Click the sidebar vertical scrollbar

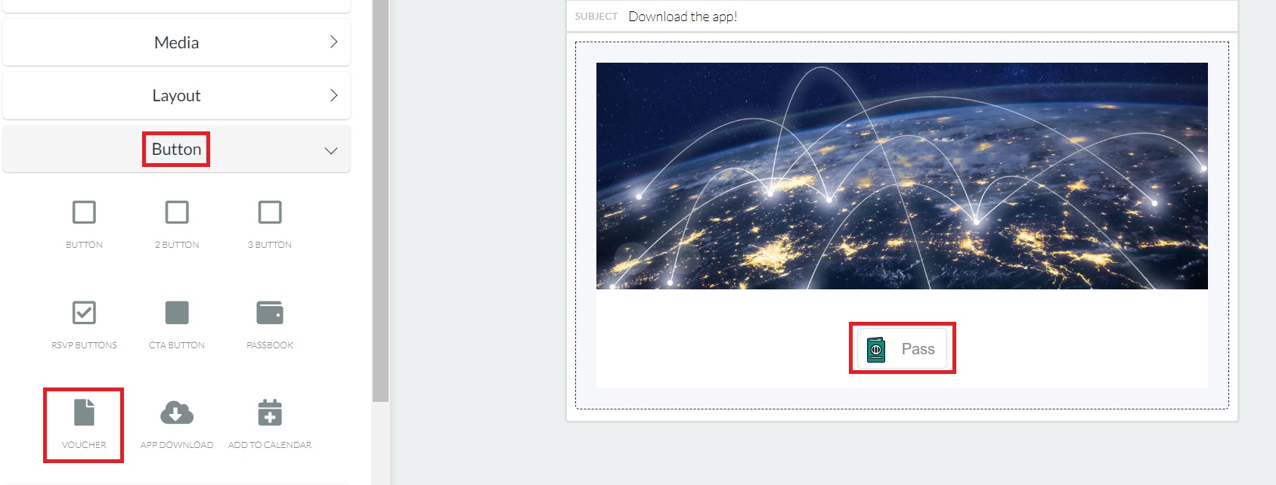coord(380,200)
